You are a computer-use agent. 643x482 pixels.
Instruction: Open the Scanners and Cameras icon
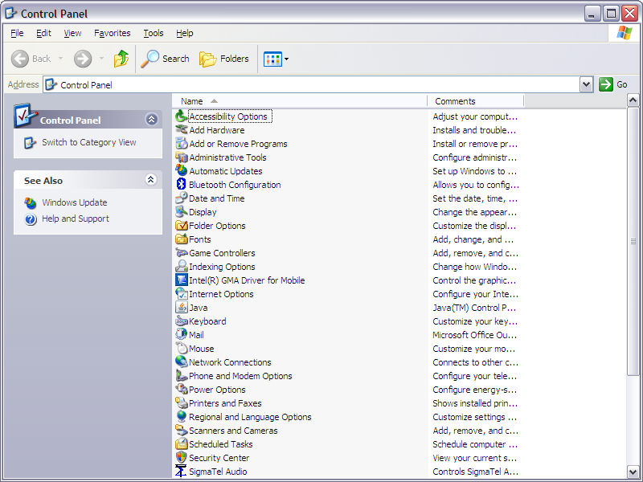(x=182, y=431)
